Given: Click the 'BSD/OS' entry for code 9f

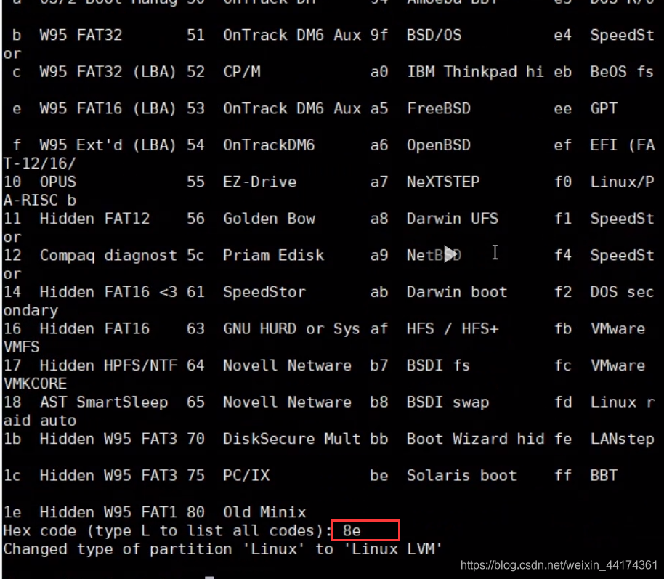Looking at the screenshot, I should coord(434,35).
